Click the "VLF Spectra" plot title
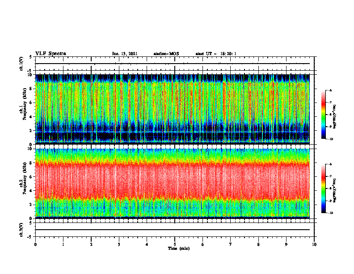Screen dimensions: 354x274 point(51,53)
